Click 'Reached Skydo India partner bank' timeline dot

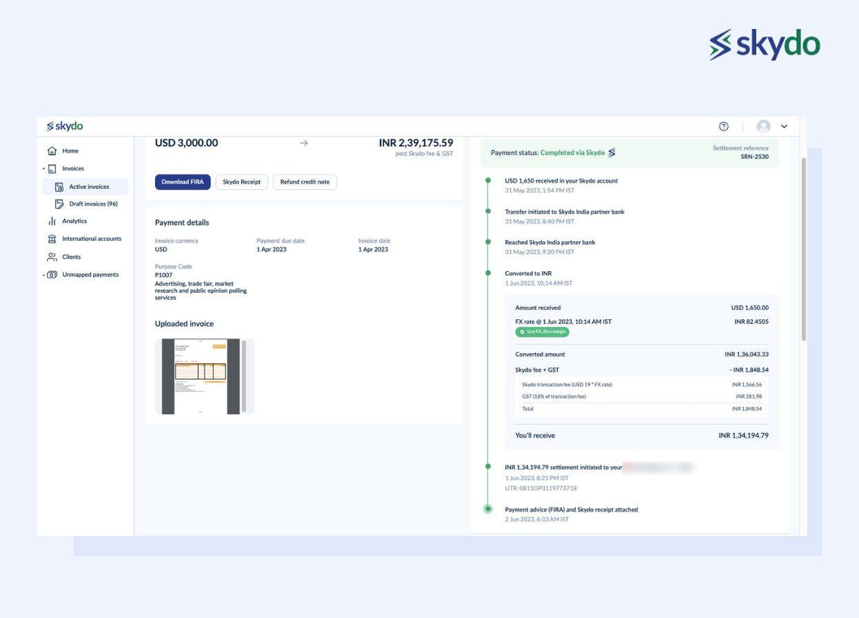488,242
